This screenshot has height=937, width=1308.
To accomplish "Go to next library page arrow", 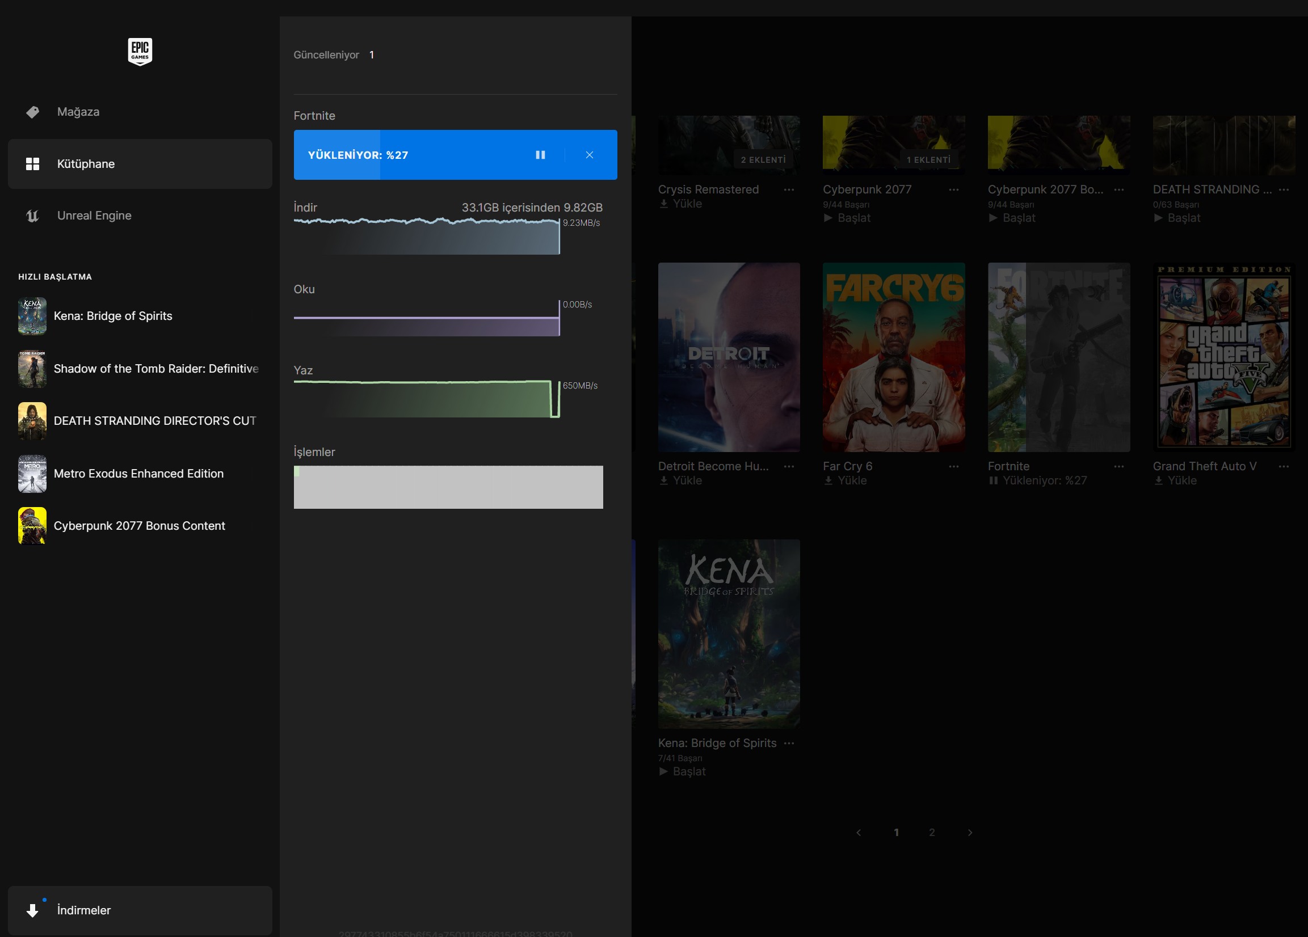I will (970, 833).
